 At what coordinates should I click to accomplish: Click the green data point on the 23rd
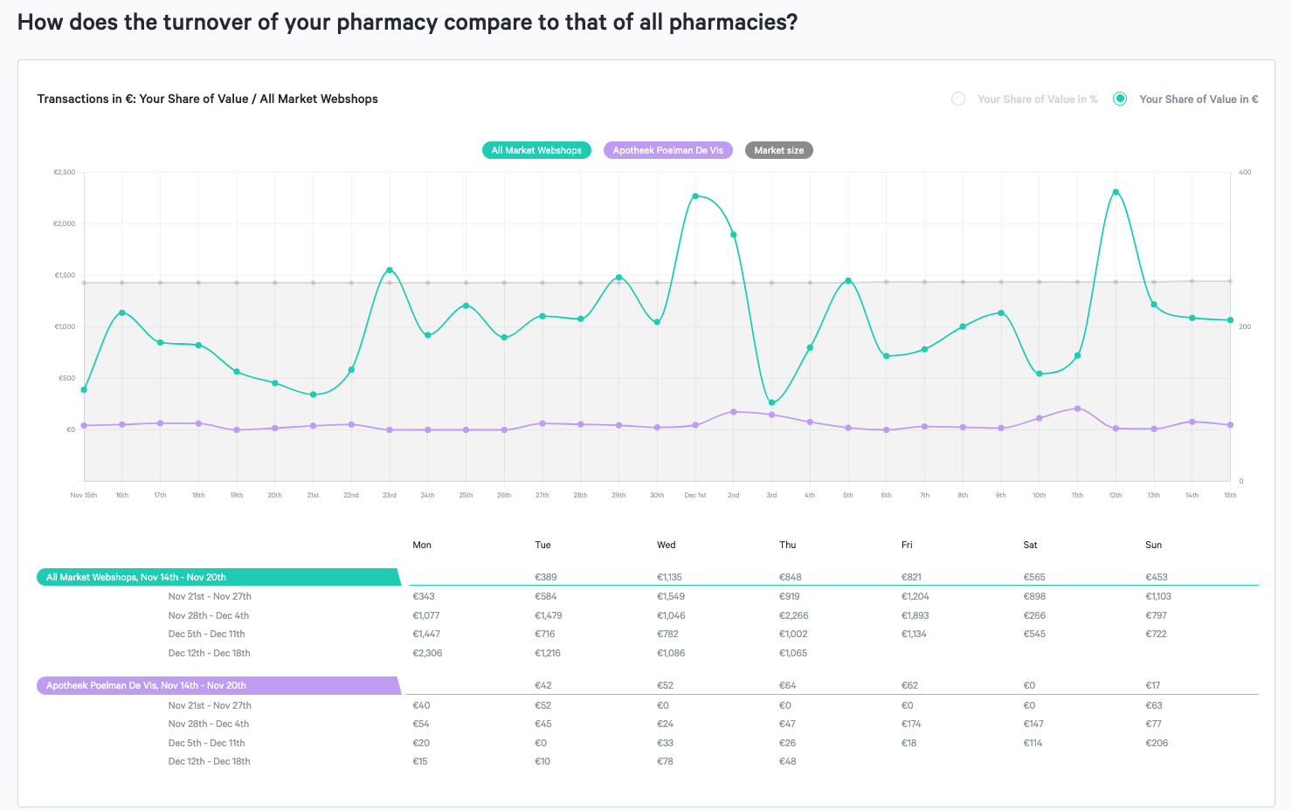390,271
